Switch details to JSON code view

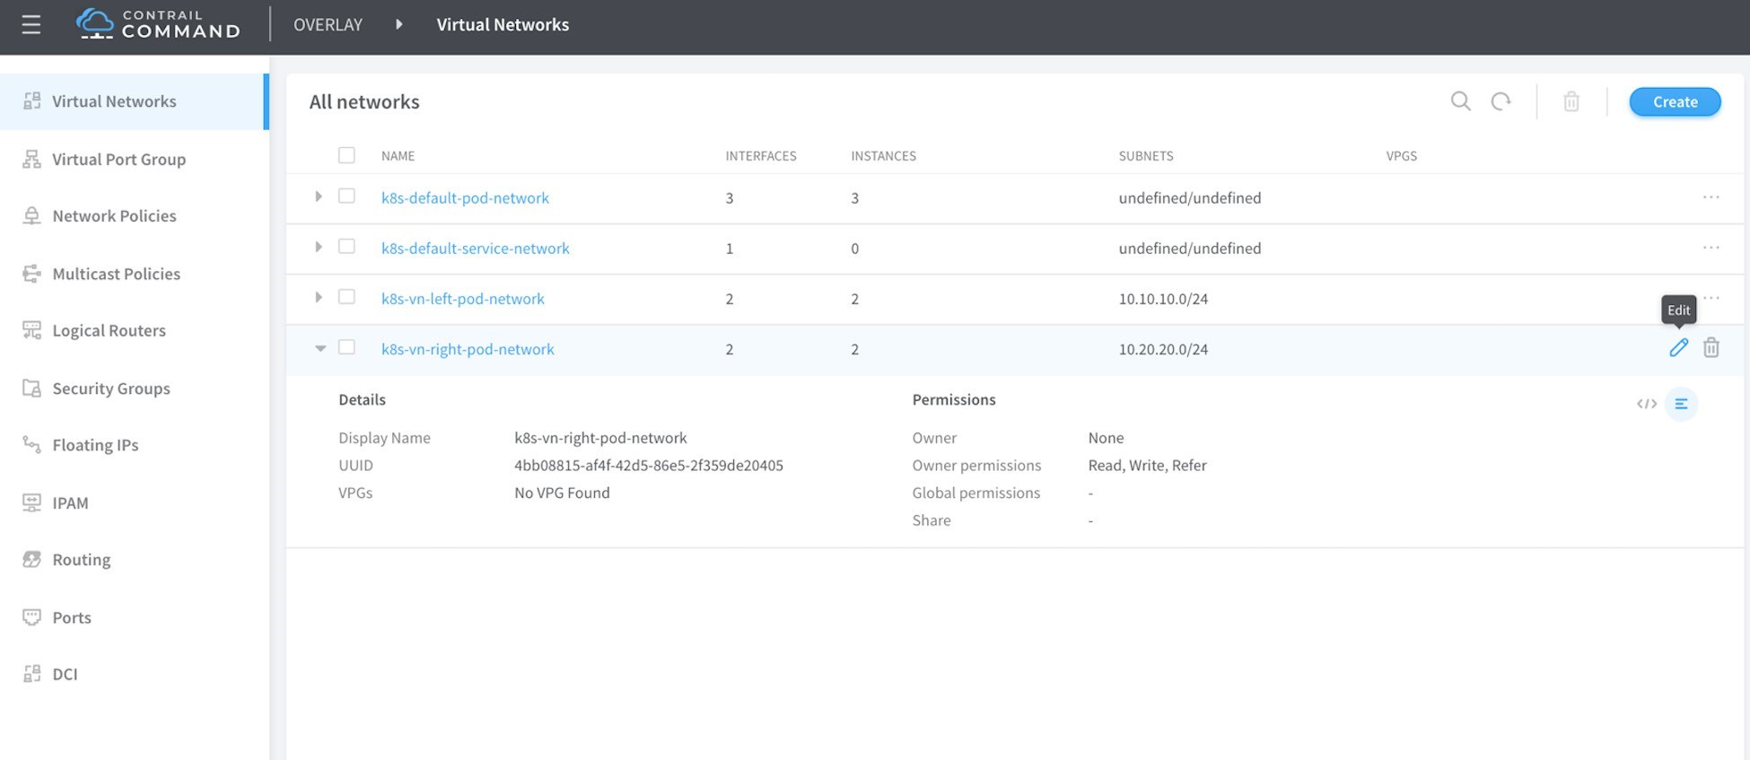coord(1647,404)
